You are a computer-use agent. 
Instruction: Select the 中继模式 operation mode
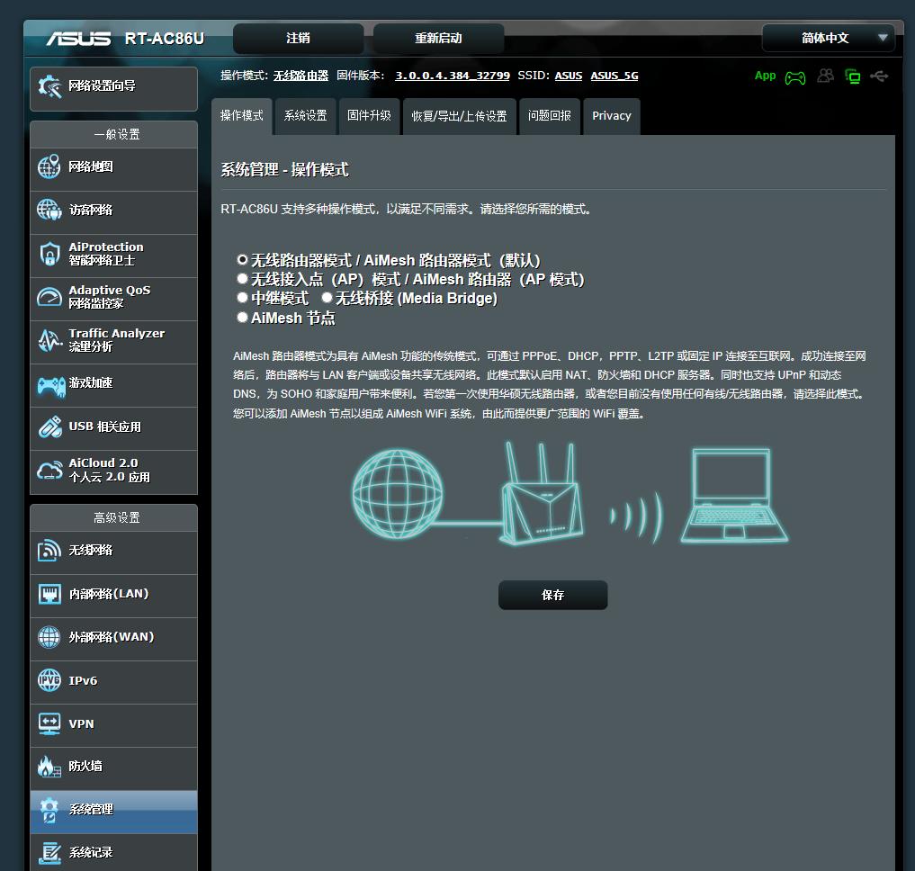tap(242, 297)
